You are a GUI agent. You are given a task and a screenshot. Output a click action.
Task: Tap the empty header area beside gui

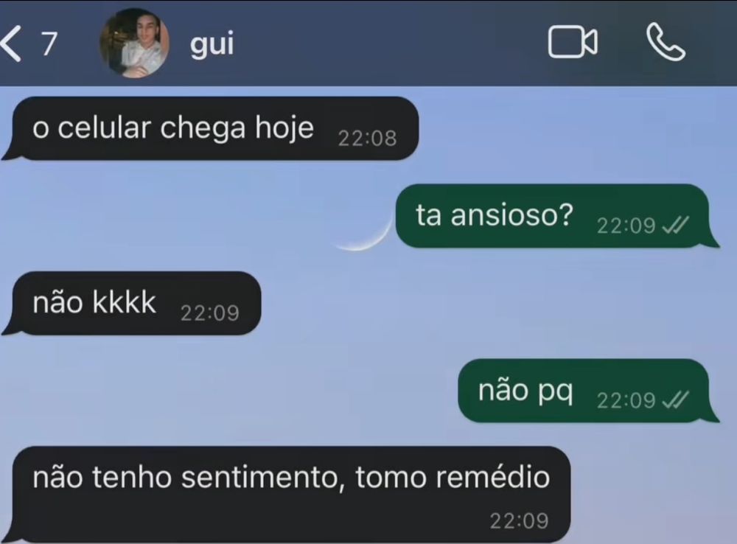tap(390, 43)
